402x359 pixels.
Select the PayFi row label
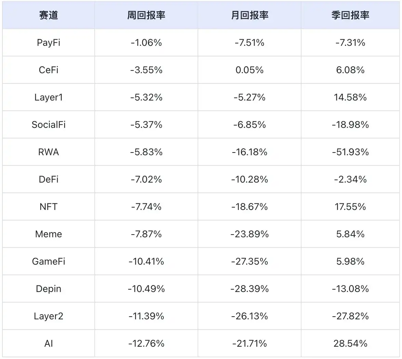pyautogui.click(x=49, y=42)
